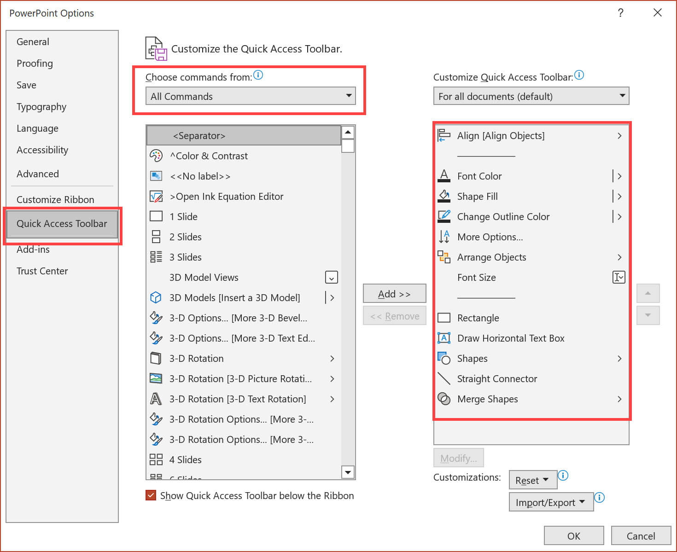Image resolution: width=677 pixels, height=552 pixels.
Task: Select 3-D Rotation Options More 3-D row above 4 Slides
Action: point(244,439)
